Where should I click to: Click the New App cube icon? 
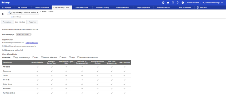point(198,8)
